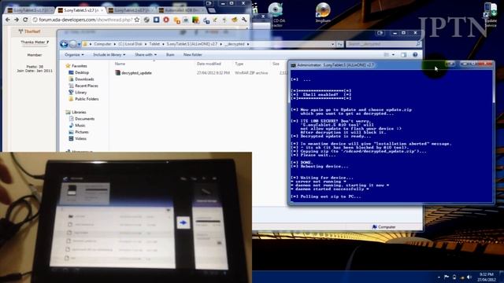
Task: Open the more view options dropdown
Action: click(x=393, y=55)
